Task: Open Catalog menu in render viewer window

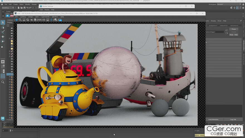Action: click(x=23, y=17)
